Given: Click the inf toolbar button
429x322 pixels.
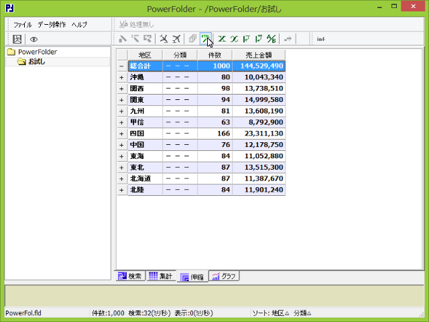Looking at the screenshot, I should click(320, 39).
